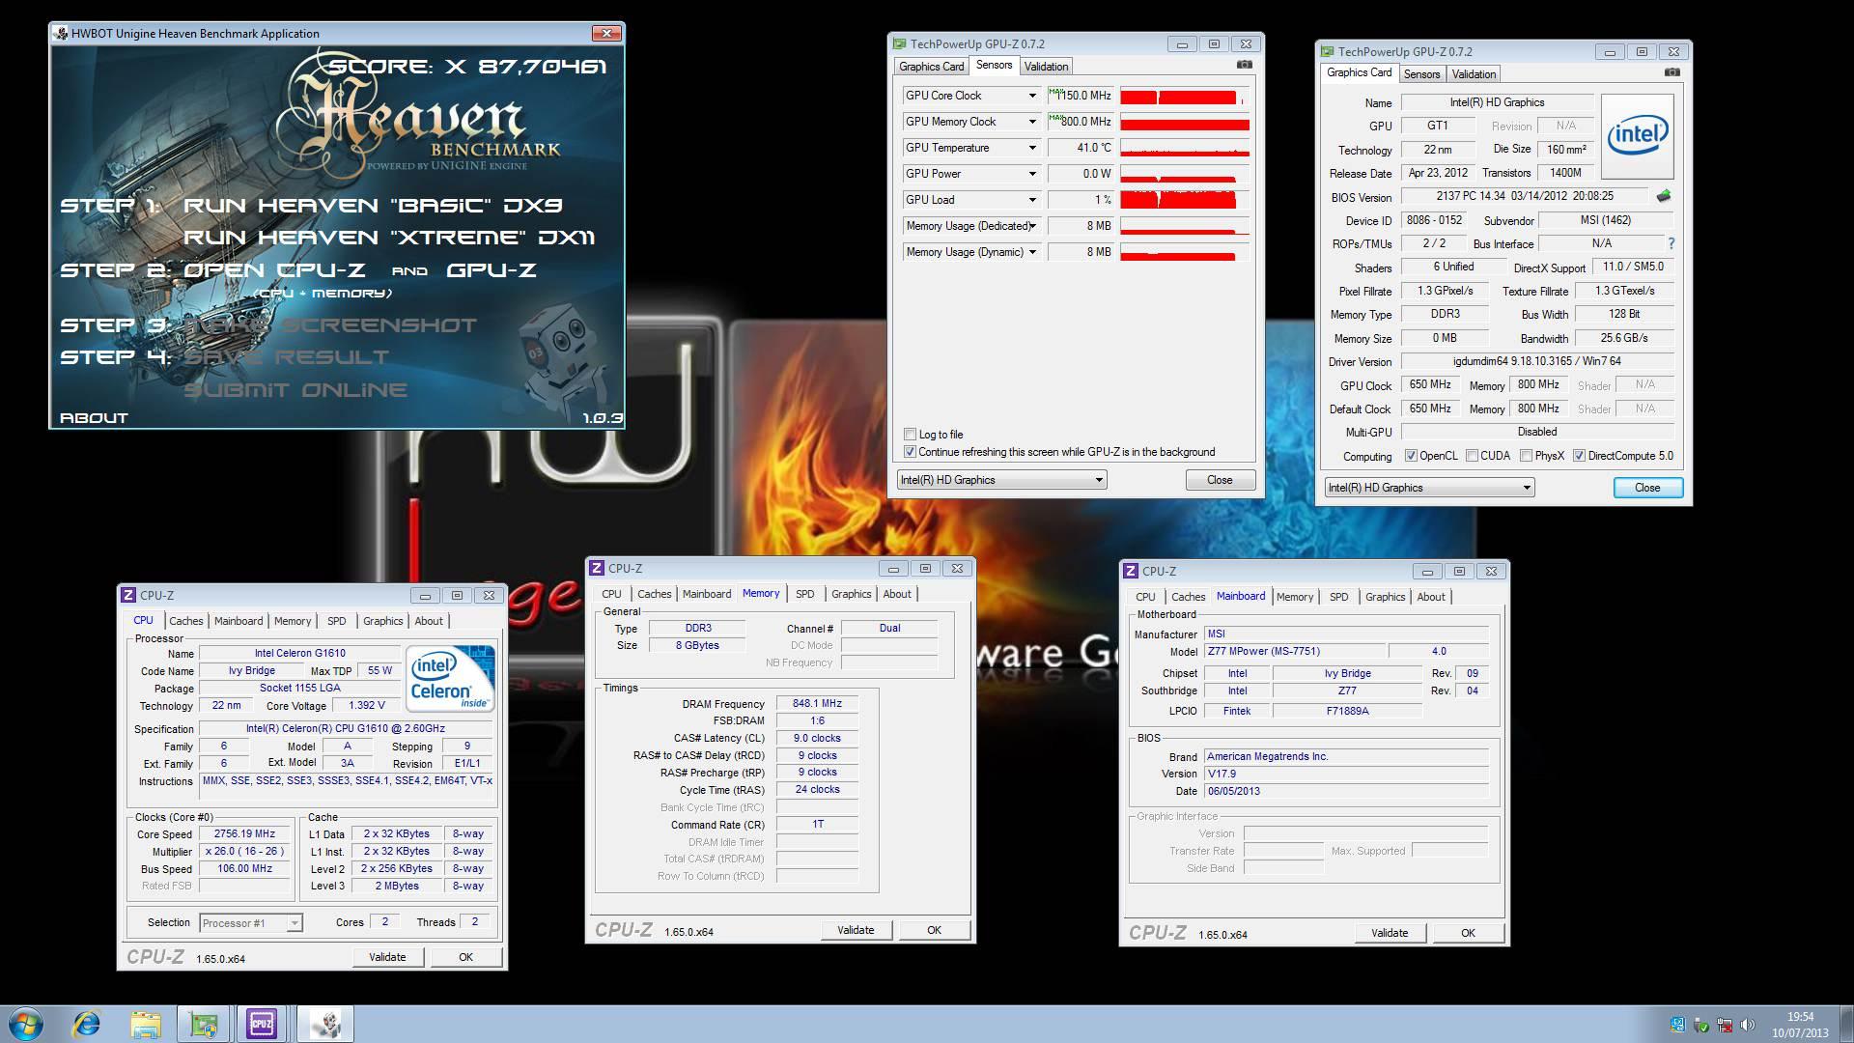Open the GPU selector dropdown in Graphics Card window
This screenshot has width=1854, height=1043.
pyautogui.click(x=1429, y=488)
